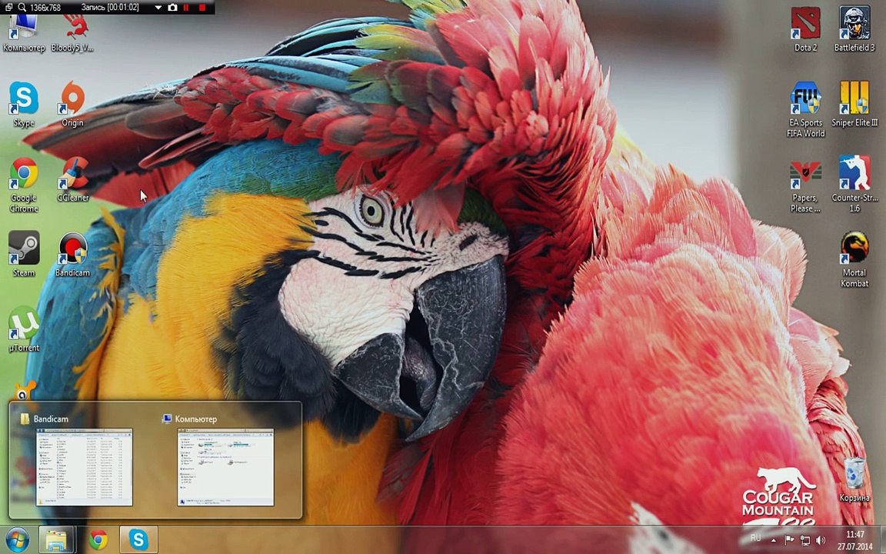Select the Компьютер desktop shortcut
This screenshot has height=554, width=886.
24,34
